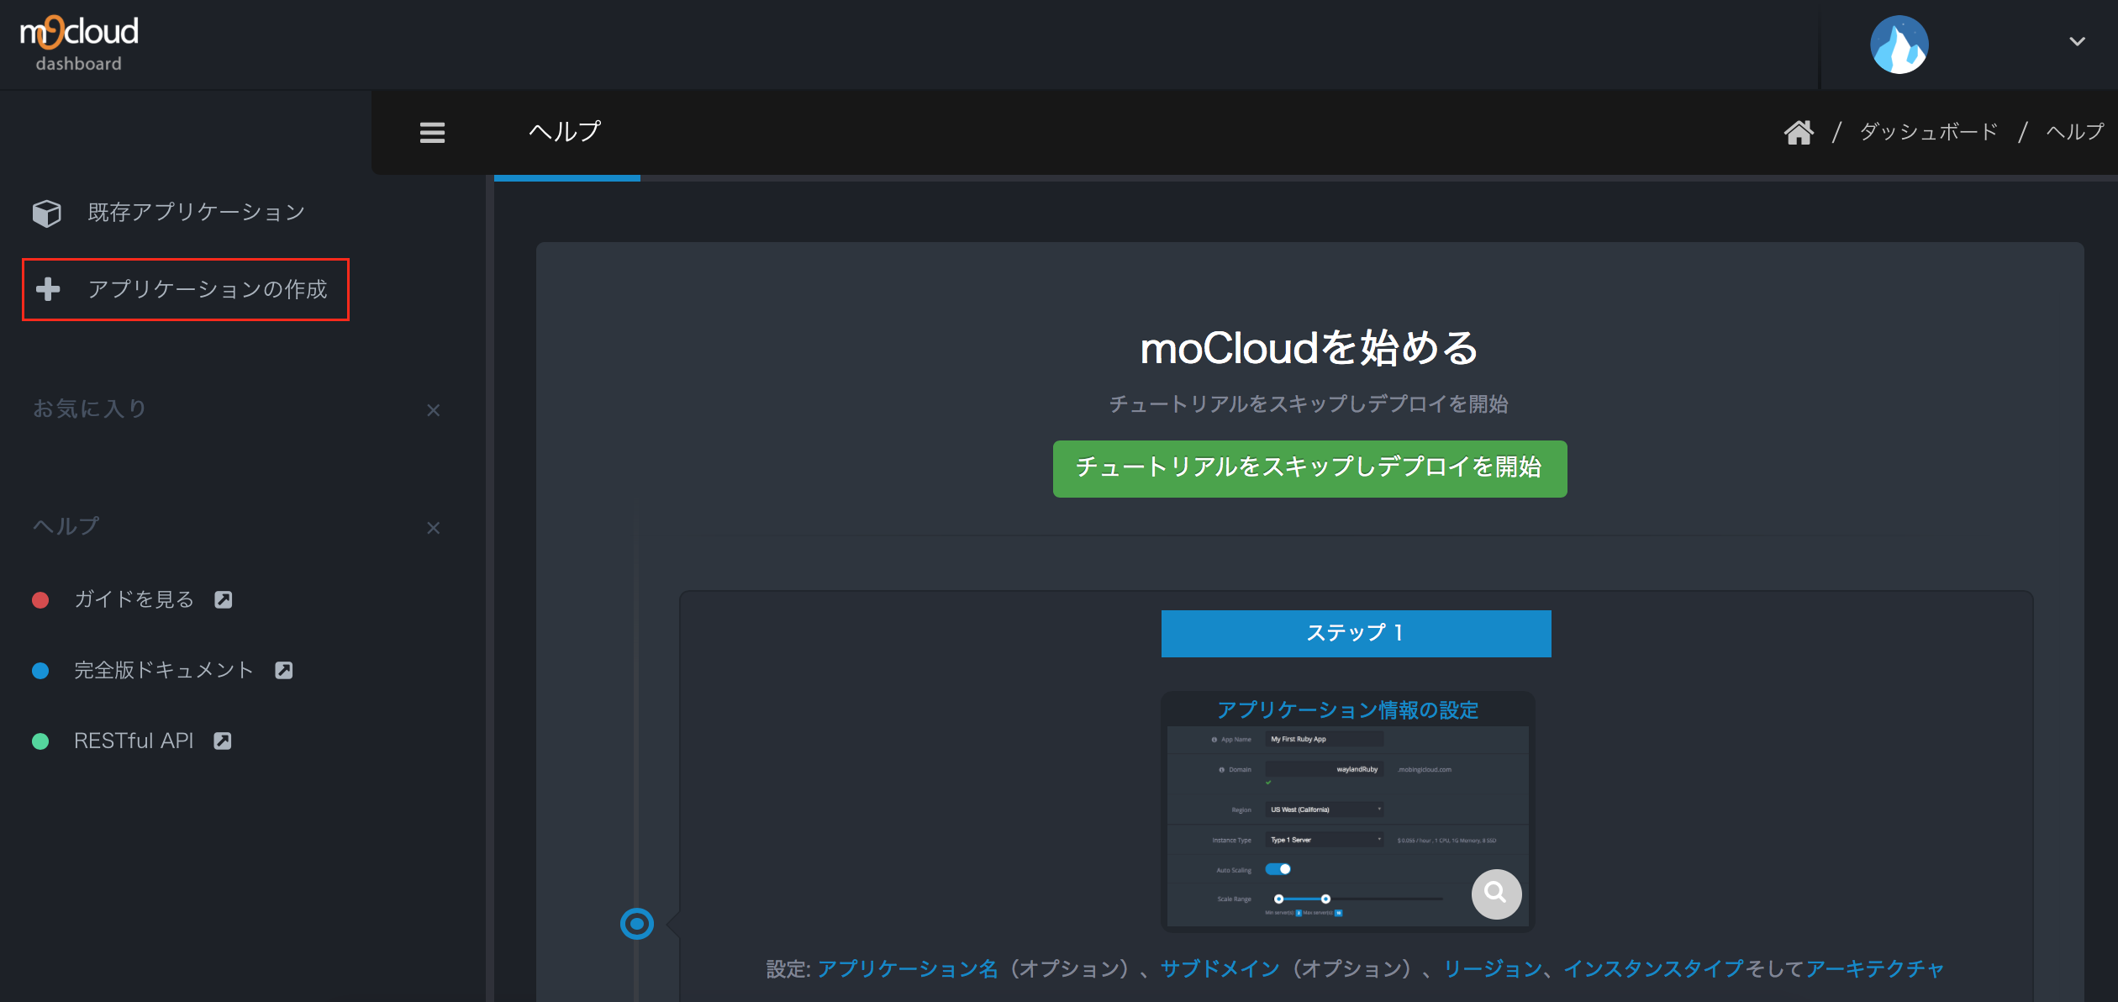Click チュートリアルをスキップしデプロイを開始 button
This screenshot has width=2118, height=1002.
pos(1309,468)
